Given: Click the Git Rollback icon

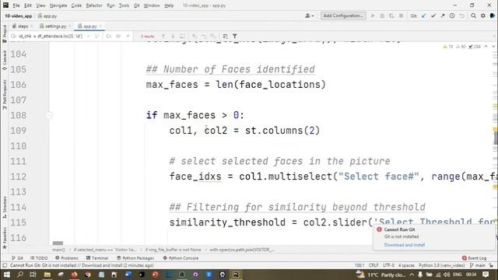Looking at the screenshot, I should (x=461, y=16).
